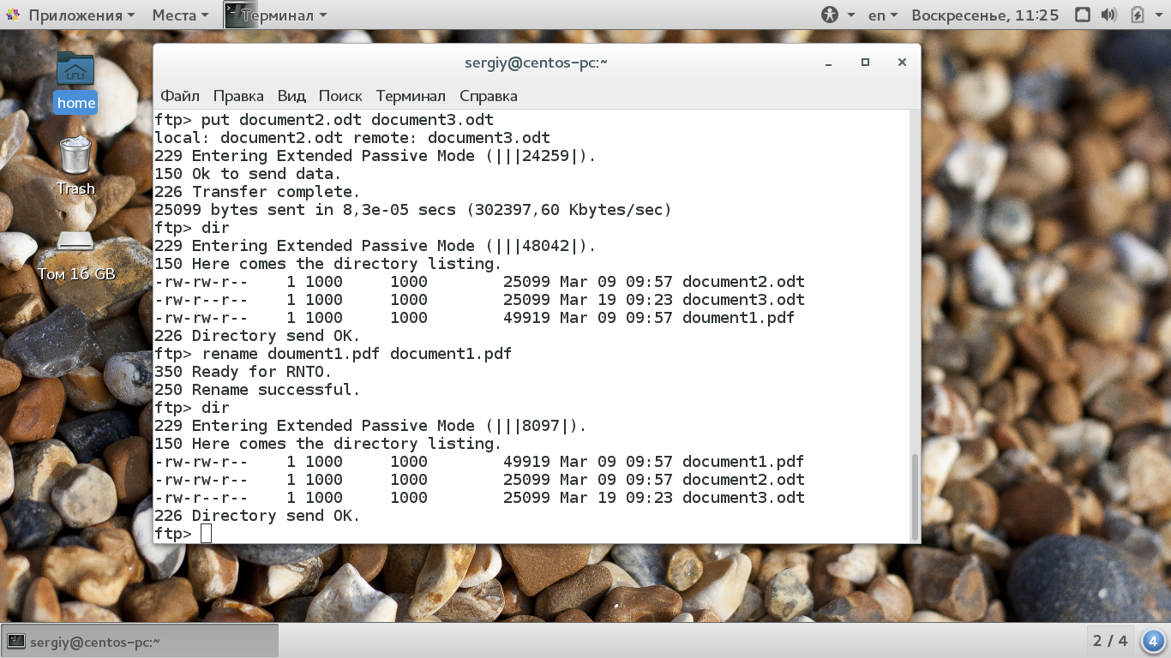The height and width of the screenshot is (658, 1171).
Task: Open the en keyboard layout dropdown
Action: point(882,15)
